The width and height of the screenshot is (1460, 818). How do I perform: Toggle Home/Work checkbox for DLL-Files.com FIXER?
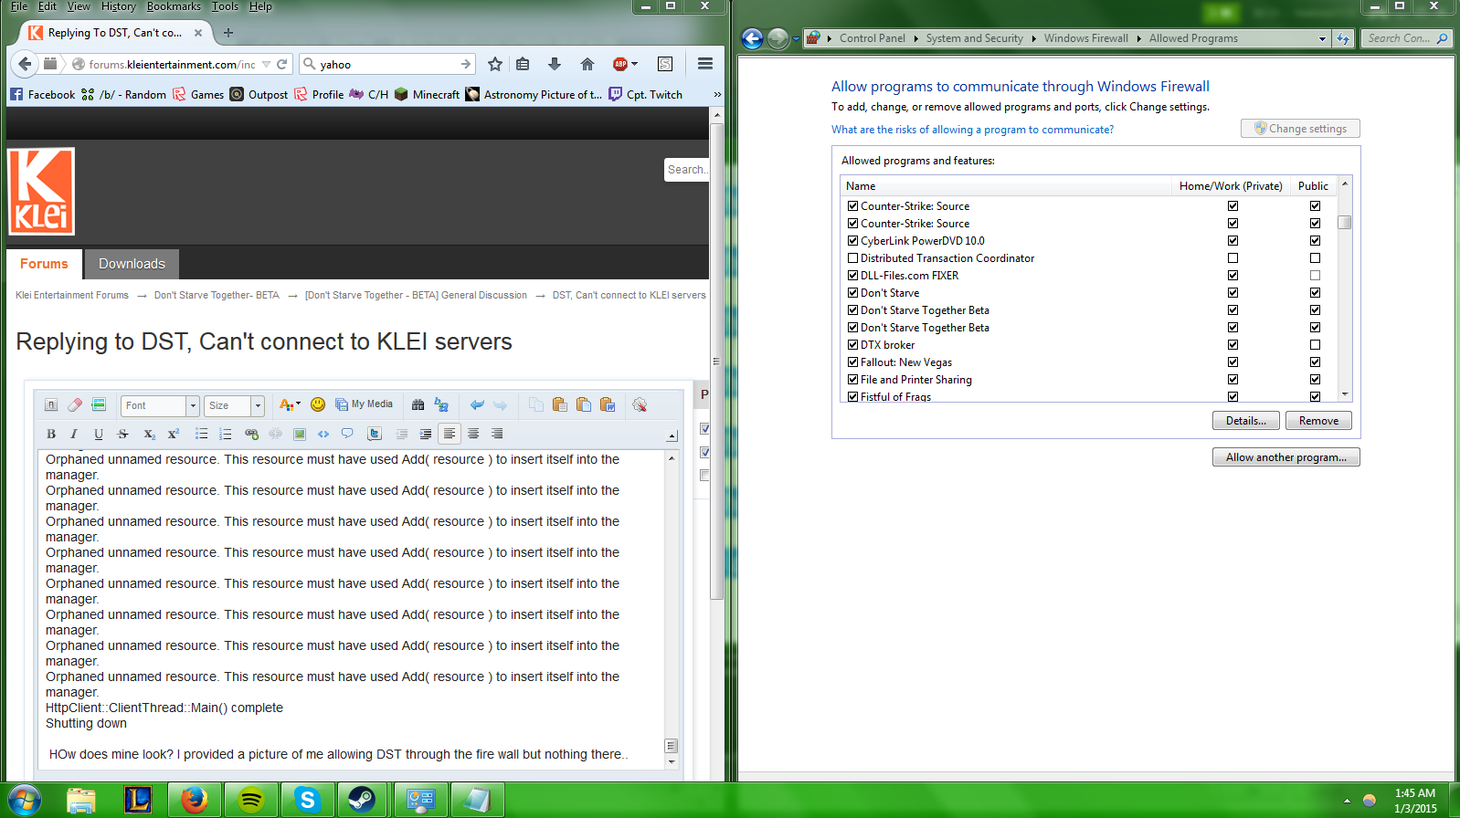point(1233,276)
